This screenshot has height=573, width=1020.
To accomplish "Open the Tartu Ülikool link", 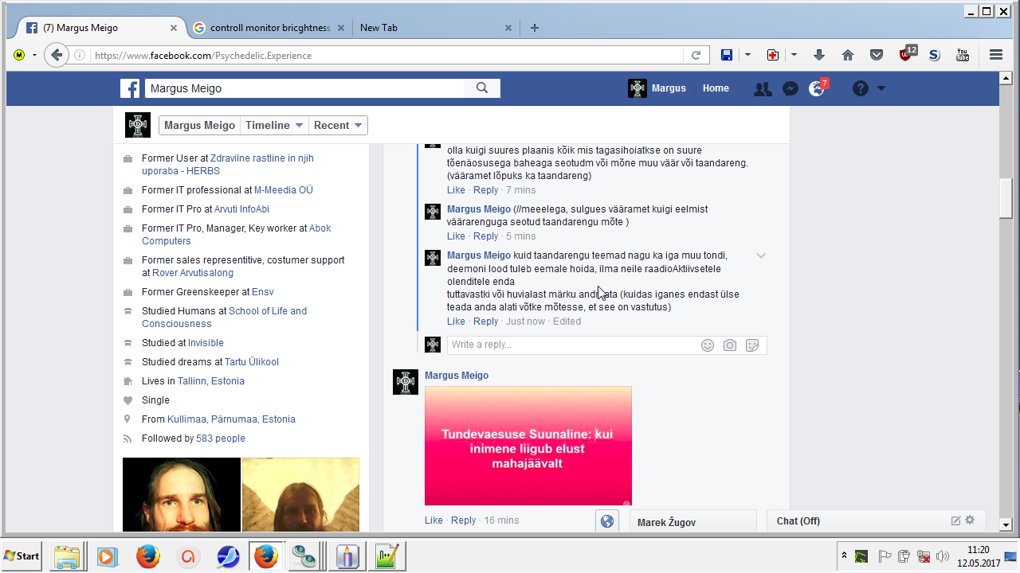I will [x=251, y=362].
